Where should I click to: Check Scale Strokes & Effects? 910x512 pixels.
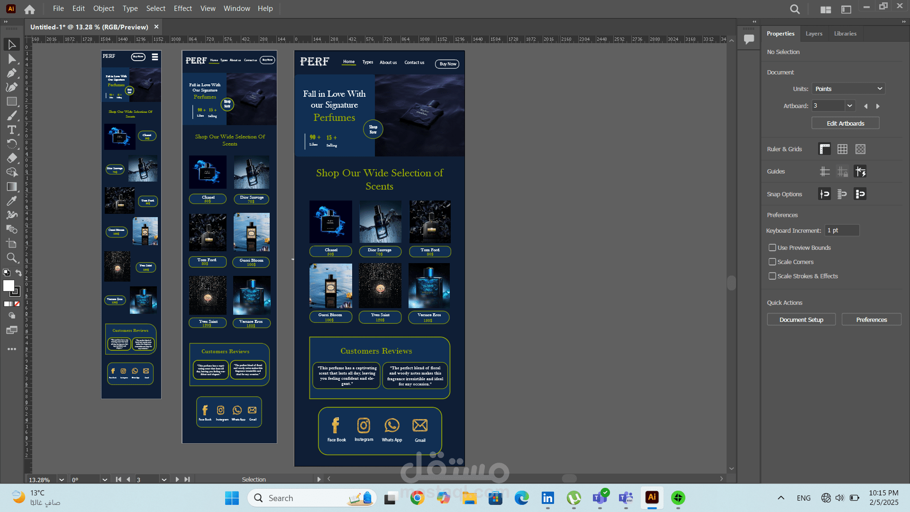pos(772,276)
